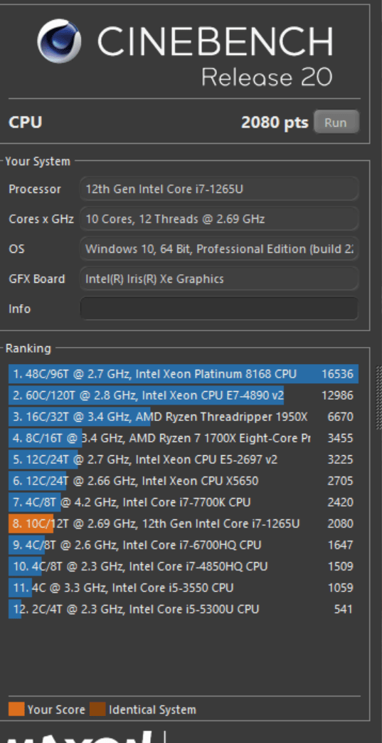Click the orange Your Score legend swatch
382x743 pixels.
click(16, 710)
